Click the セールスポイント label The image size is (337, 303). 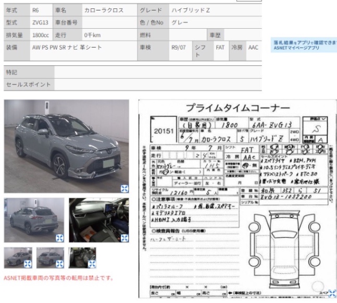click(28, 84)
